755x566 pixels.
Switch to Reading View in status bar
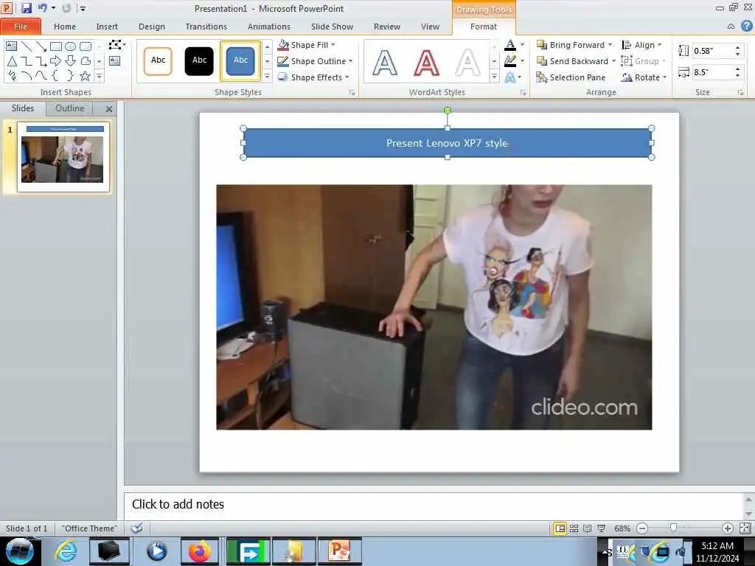tap(588, 528)
